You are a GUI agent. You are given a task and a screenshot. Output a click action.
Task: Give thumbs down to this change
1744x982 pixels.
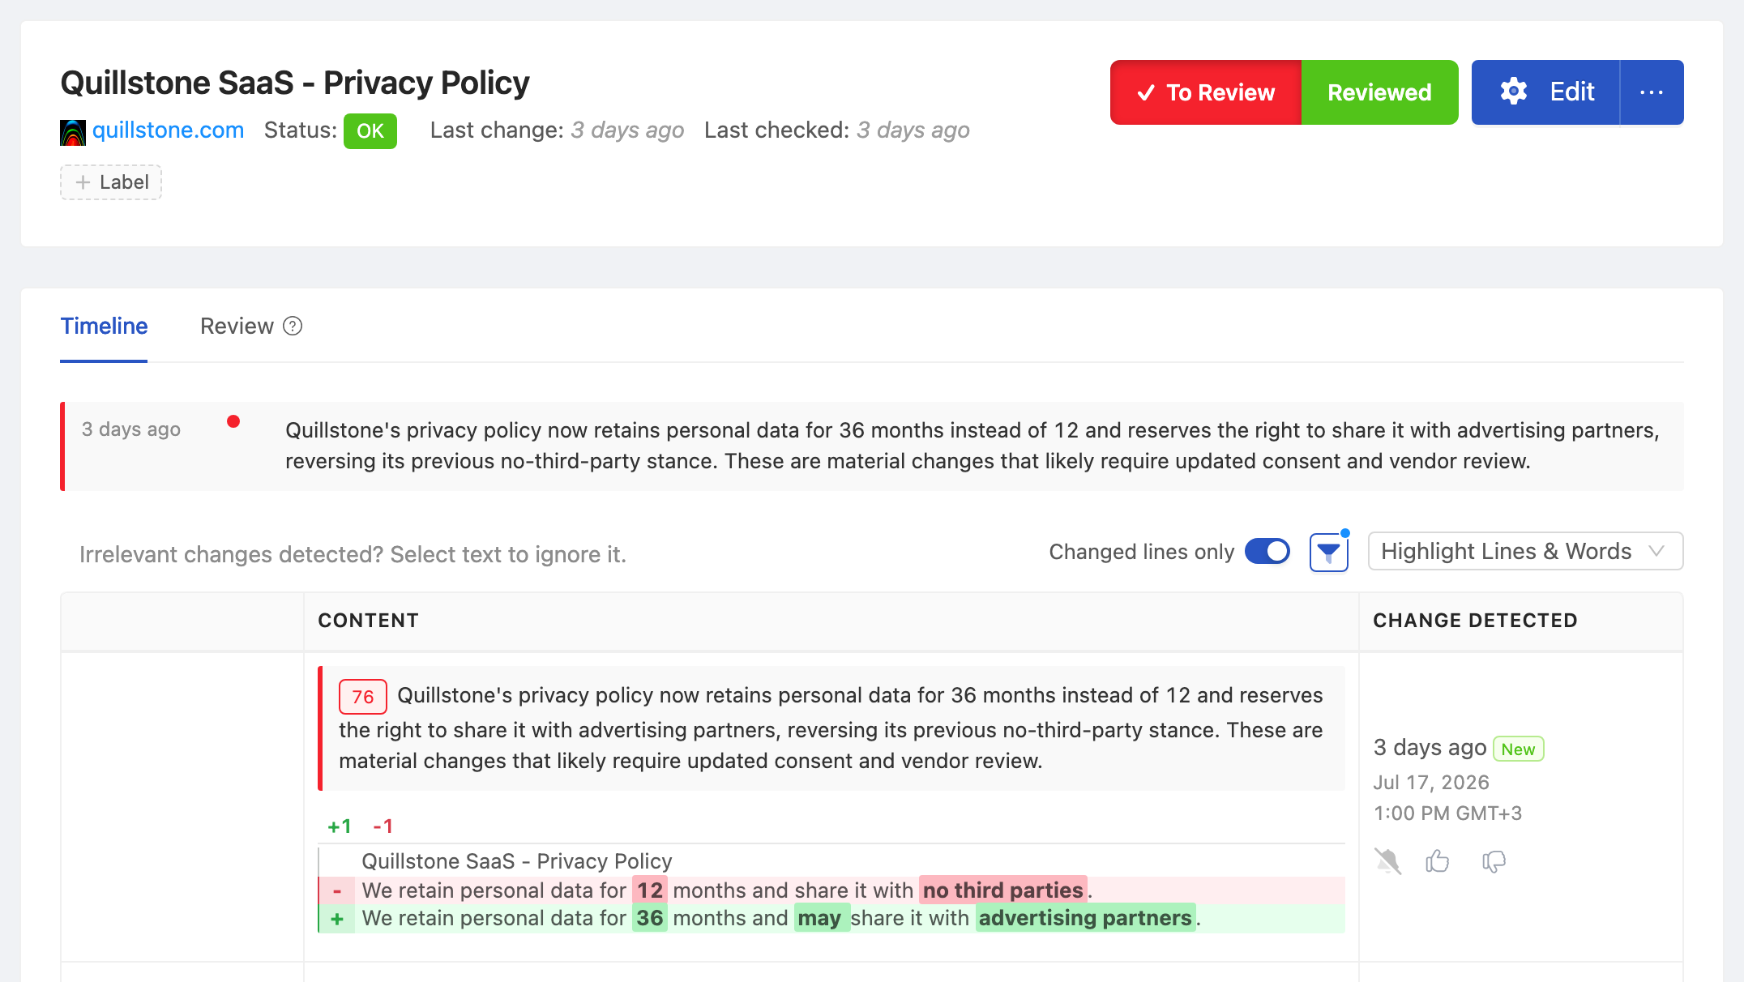(x=1494, y=861)
